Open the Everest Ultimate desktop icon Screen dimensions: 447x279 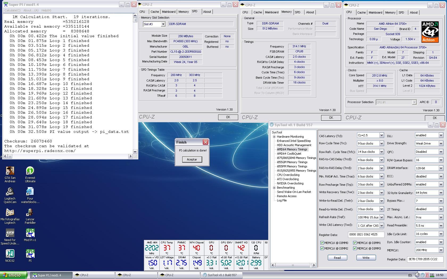click(30, 171)
